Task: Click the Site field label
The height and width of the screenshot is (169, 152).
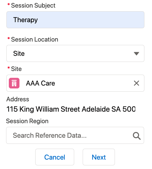Action: [16, 69]
